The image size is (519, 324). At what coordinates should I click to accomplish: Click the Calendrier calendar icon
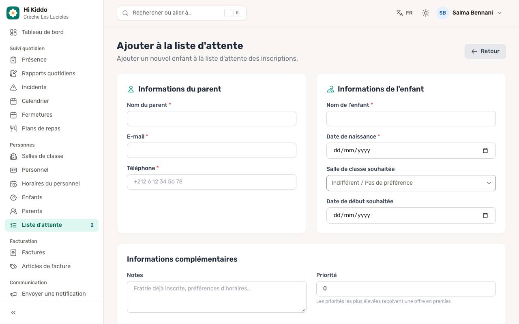[13, 101]
